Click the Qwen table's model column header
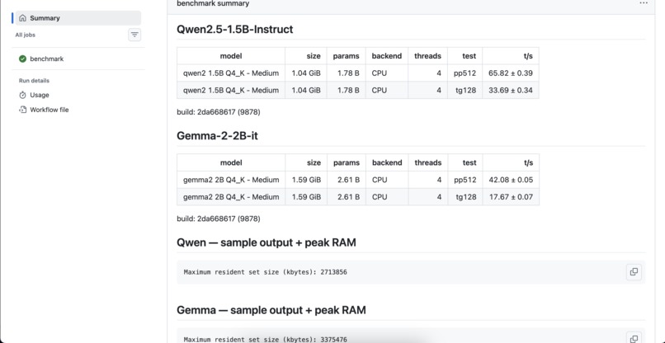The image size is (665, 343). (231, 56)
